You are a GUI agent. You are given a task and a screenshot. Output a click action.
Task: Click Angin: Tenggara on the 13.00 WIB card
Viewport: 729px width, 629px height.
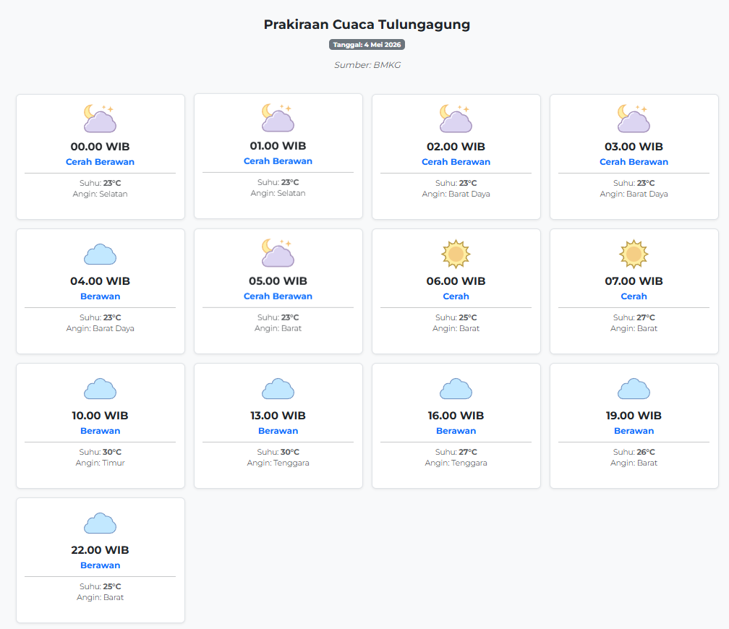pyautogui.click(x=278, y=463)
